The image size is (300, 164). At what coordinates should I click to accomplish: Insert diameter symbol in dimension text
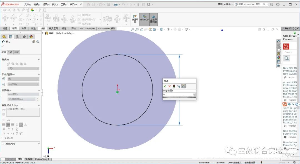[x=4, y=129]
